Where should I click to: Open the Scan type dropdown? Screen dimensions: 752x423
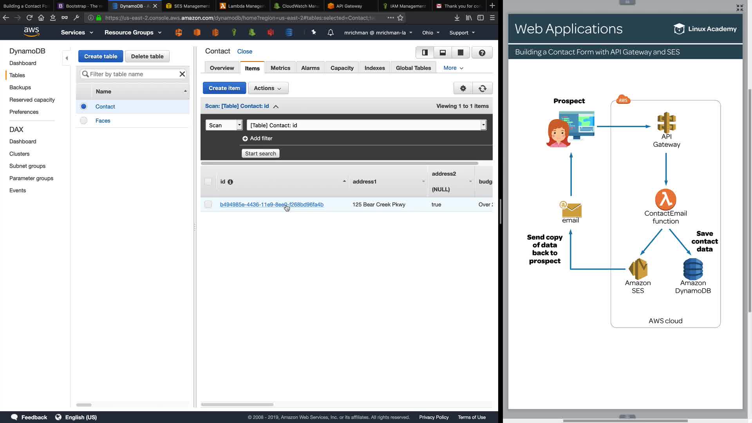click(224, 125)
